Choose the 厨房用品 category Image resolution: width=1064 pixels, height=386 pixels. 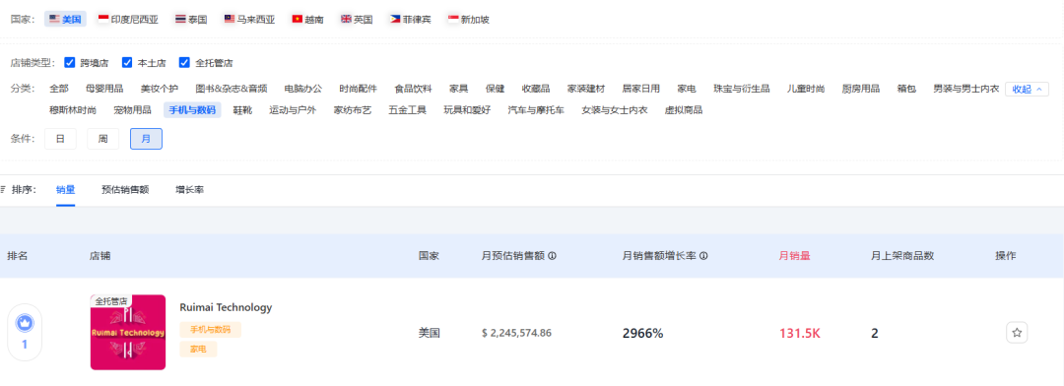click(x=860, y=89)
